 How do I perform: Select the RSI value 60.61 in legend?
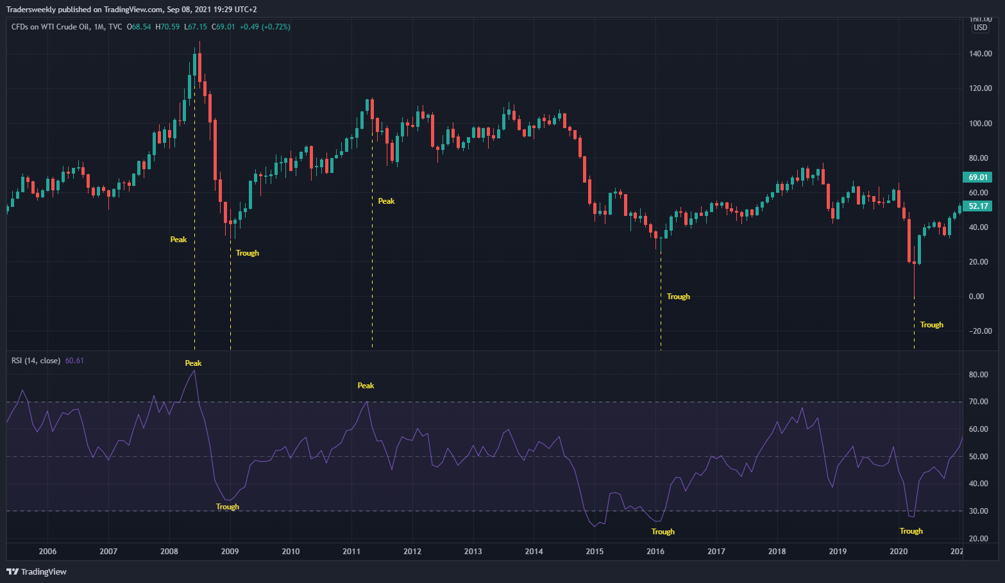point(74,361)
